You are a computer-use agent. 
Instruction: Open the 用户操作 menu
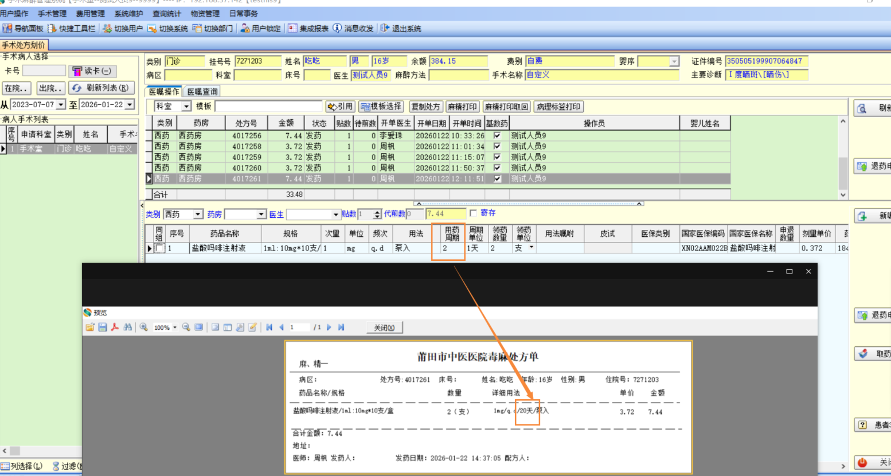coord(14,14)
